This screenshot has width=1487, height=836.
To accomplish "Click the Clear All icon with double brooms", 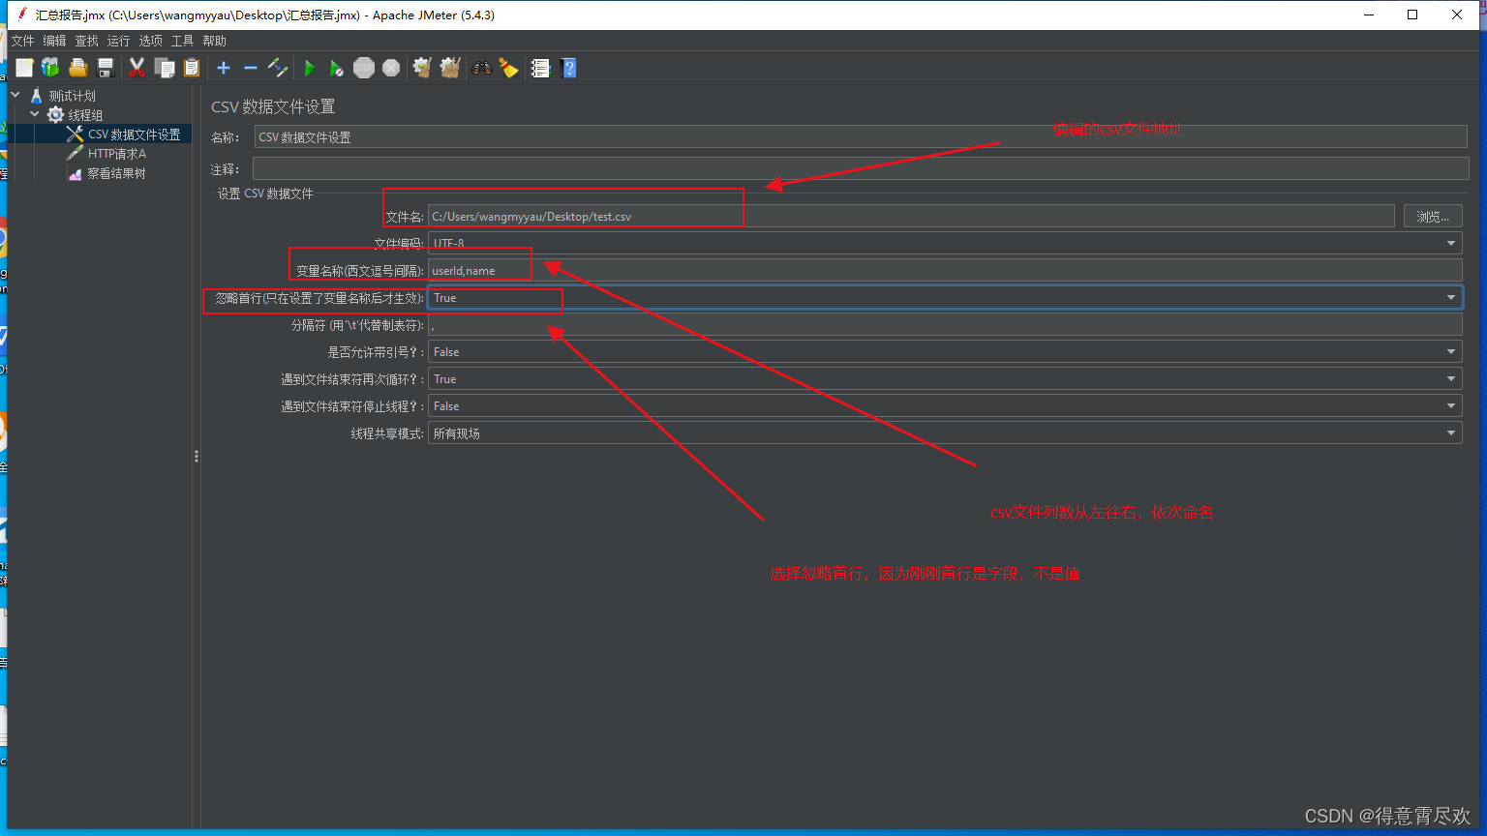I will 449,68.
